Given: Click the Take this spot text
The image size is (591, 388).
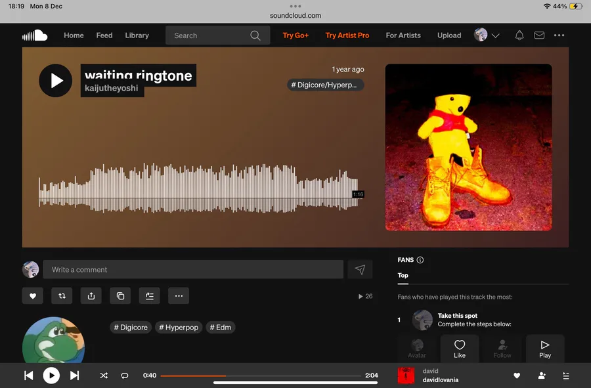Looking at the screenshot, I should pyautogui.click(x=458, y=316).
